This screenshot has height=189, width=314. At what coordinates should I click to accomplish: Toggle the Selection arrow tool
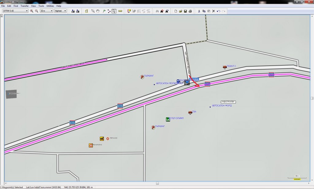pos(114,11)
